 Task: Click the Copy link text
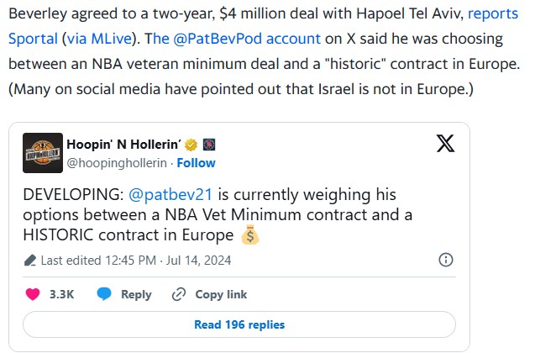[221, 295]
